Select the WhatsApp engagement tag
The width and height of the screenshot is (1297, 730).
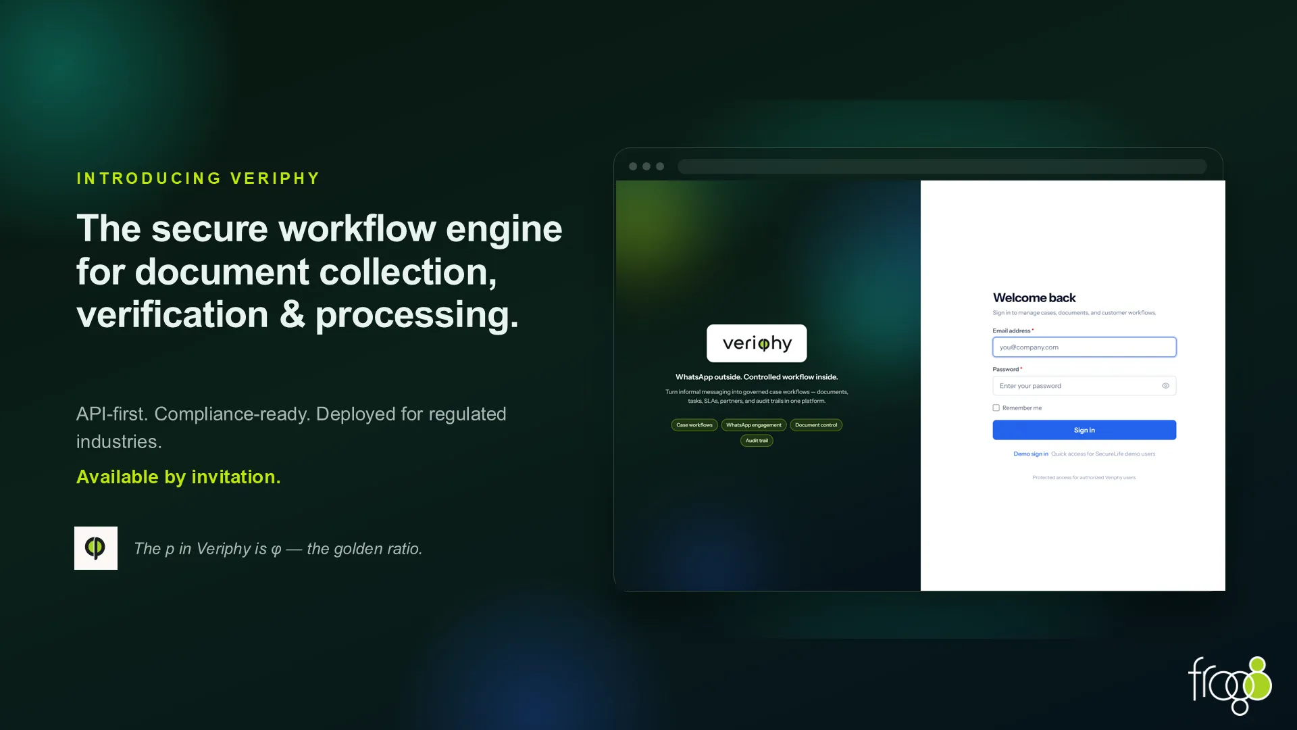click(754, 425)
